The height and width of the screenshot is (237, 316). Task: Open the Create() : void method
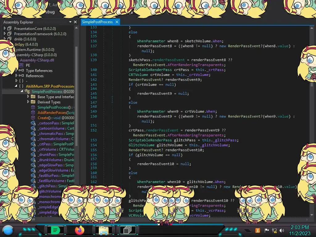56,118
